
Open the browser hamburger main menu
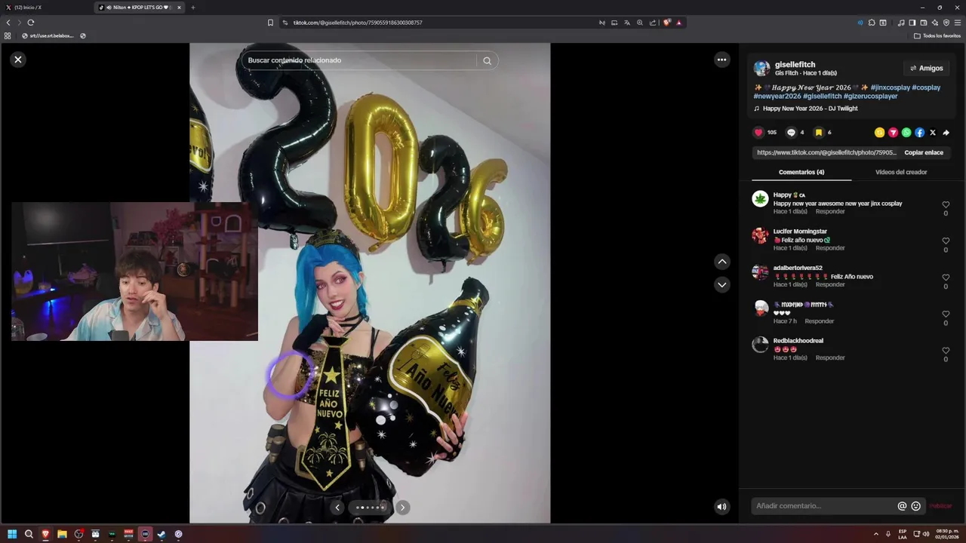(958, 23)
